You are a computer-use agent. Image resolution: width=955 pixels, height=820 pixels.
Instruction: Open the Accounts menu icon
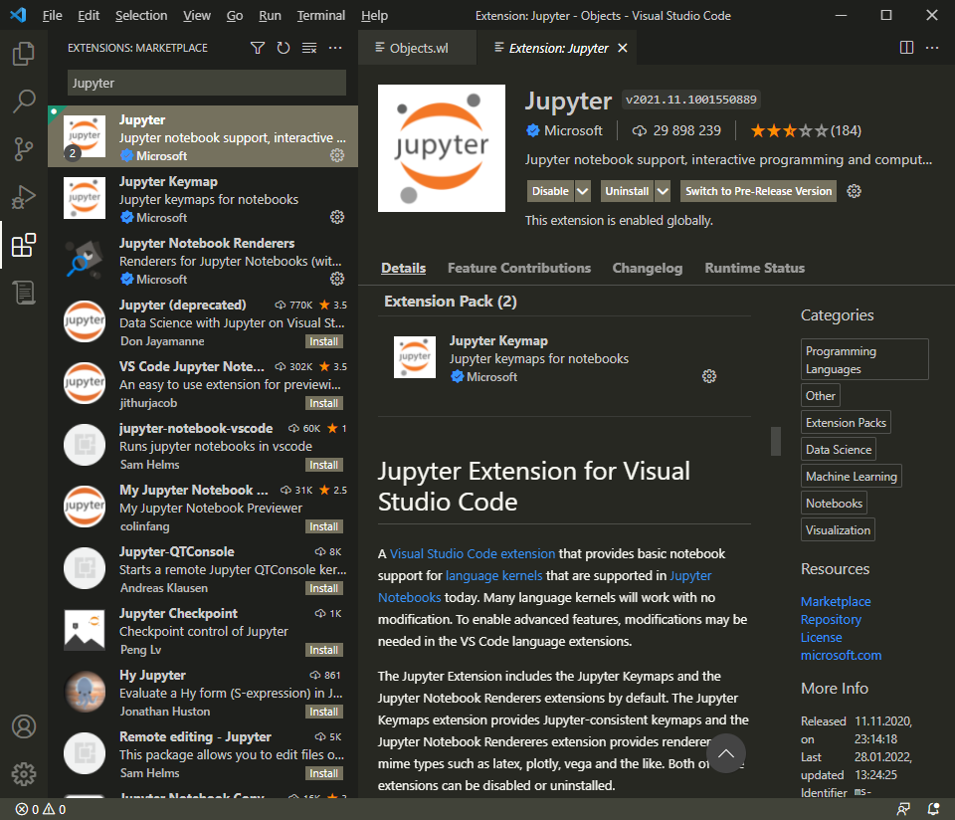[x=24, y=726]
